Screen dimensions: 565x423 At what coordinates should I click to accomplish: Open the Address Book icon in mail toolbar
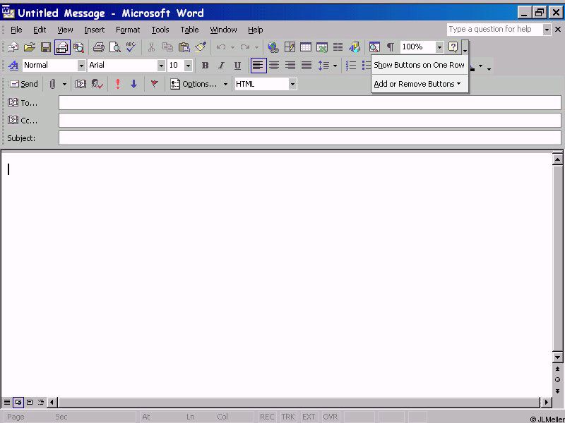click(x=81, y=84)
